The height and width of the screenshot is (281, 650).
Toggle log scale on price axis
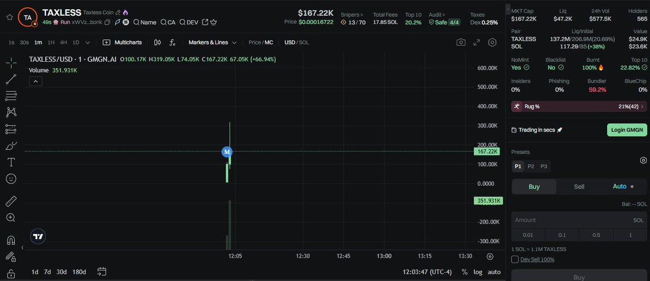pos(478,272)
